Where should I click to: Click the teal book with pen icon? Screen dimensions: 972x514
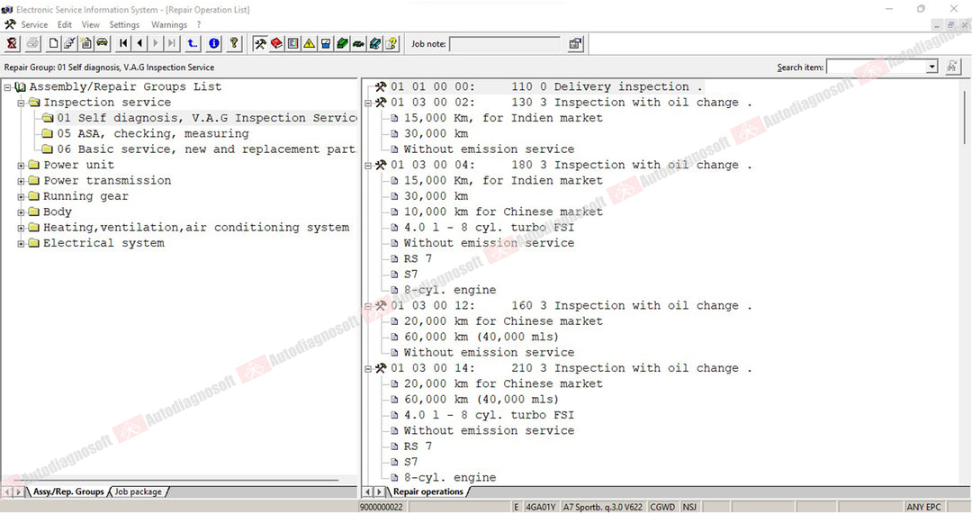click(x=375, y=43)
